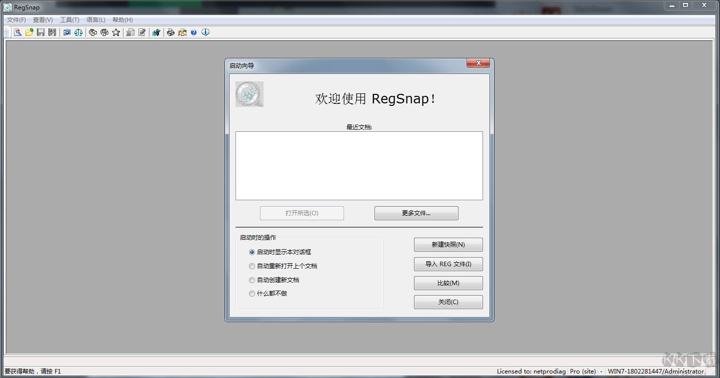Click the 新建快照(N) button
720x378 pixels.
coord(447,245)
